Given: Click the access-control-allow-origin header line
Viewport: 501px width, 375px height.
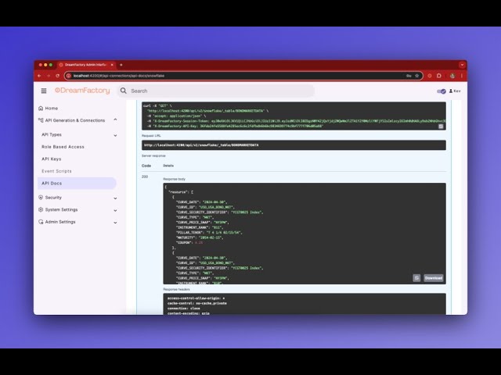Looking at the screenshot, I should [196, 298].
